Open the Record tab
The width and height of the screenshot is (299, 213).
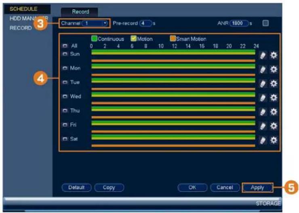point(80,12)
